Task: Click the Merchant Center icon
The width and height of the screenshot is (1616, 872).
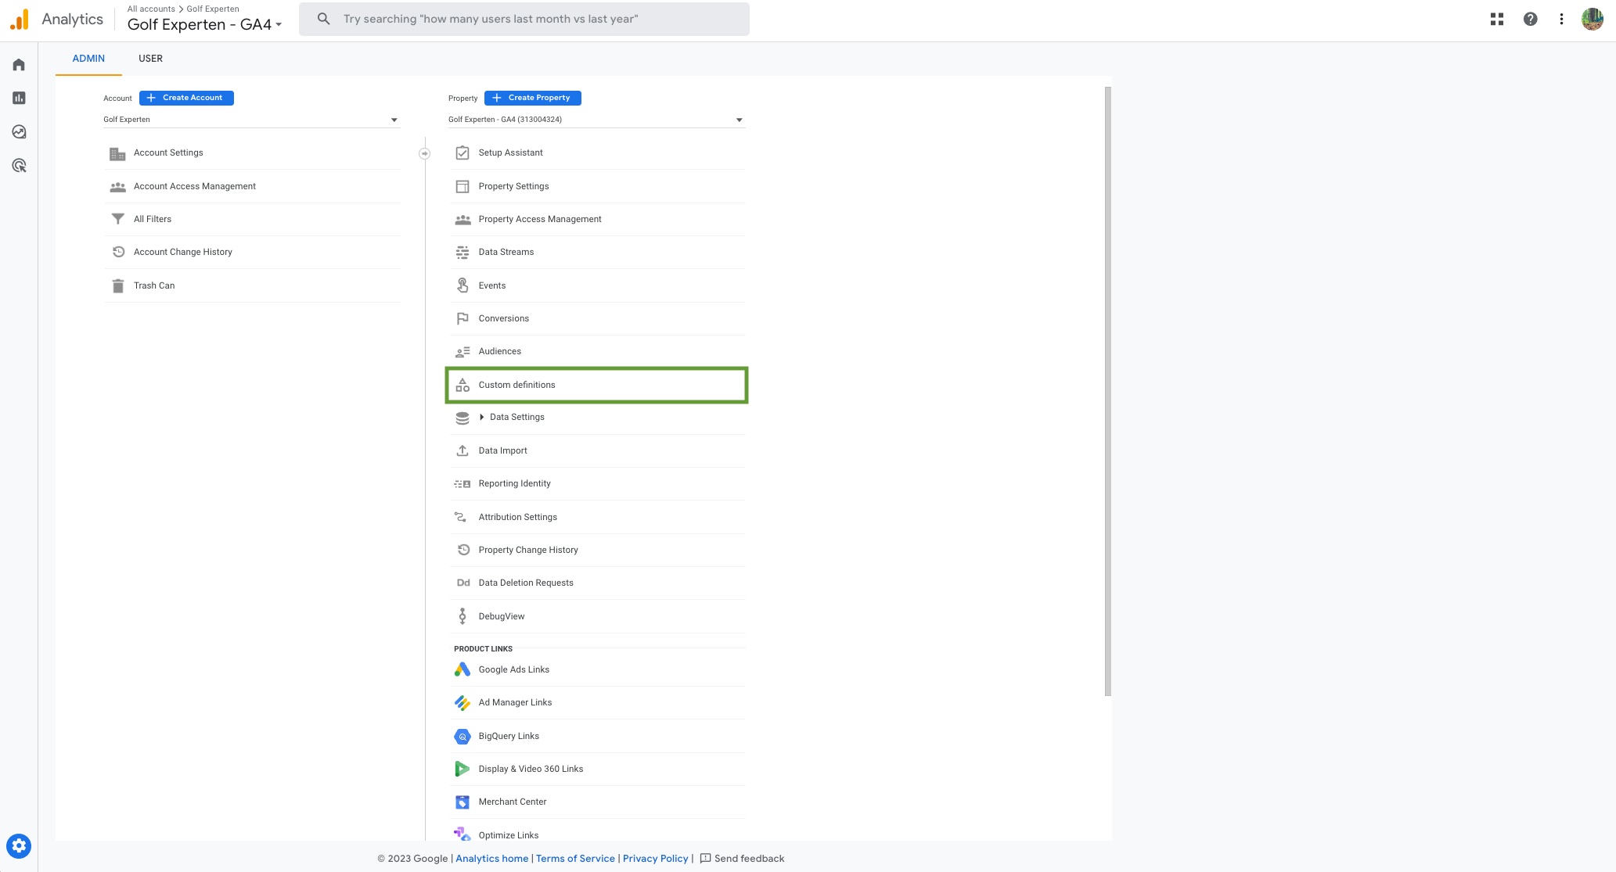Action: (462, 802)
